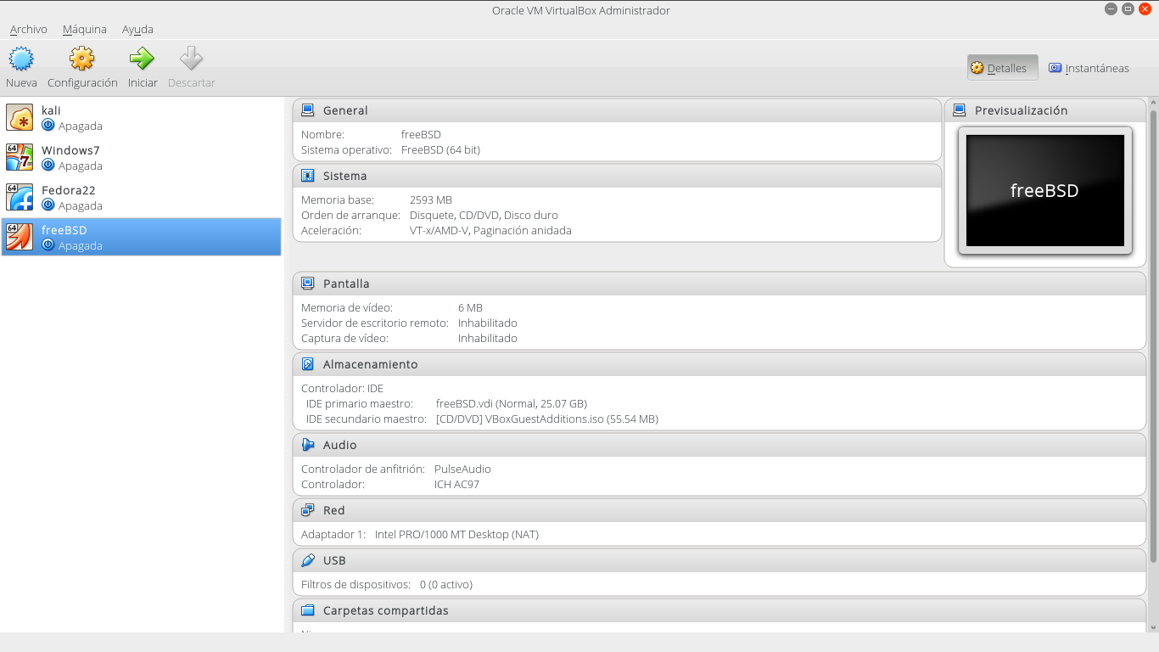Viewport: 1159px width, 652px height.
Task: Click 'Intel PRO/1000 MT Desktop (NAT)' adapter
Action: pyautogui.click(x=456, y=534)
